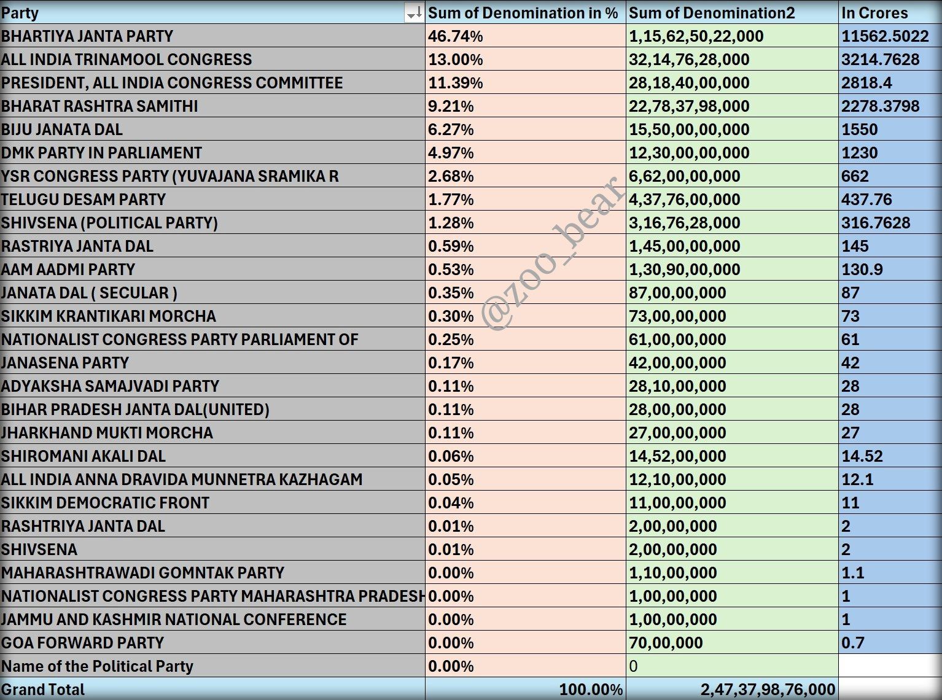Click the 3,16,76,28,000 amount cell
Viewport: 942px width, 700px height.
[733, 223]
